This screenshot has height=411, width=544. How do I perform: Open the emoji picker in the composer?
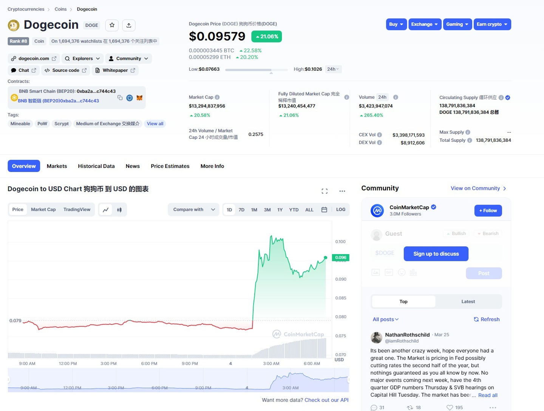tap(401, 272)
